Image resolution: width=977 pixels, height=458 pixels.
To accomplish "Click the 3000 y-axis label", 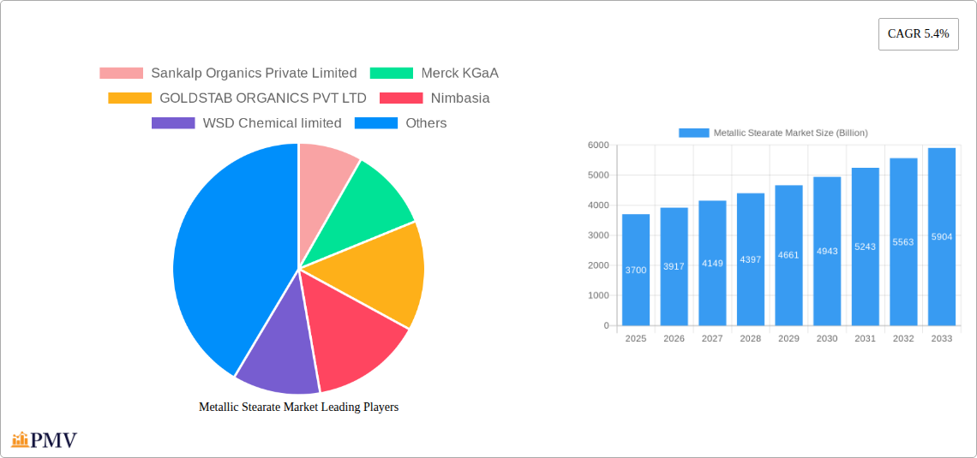I will (597, 235).
